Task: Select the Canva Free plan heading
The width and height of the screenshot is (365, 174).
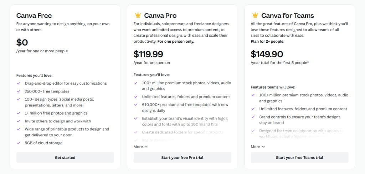Action: [x=34, y=15]
